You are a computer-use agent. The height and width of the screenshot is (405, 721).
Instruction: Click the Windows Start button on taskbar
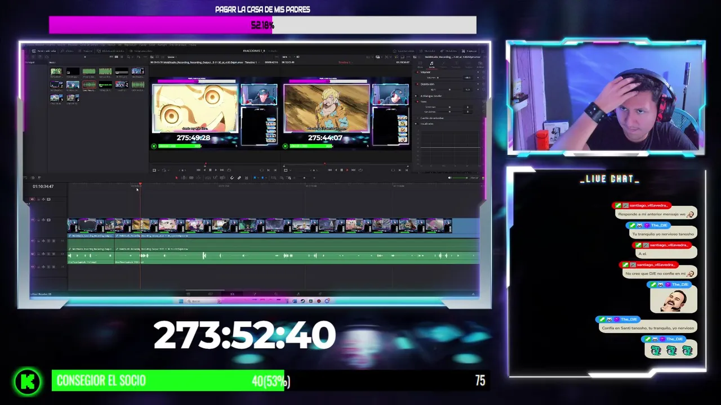[x=181, y=301]
